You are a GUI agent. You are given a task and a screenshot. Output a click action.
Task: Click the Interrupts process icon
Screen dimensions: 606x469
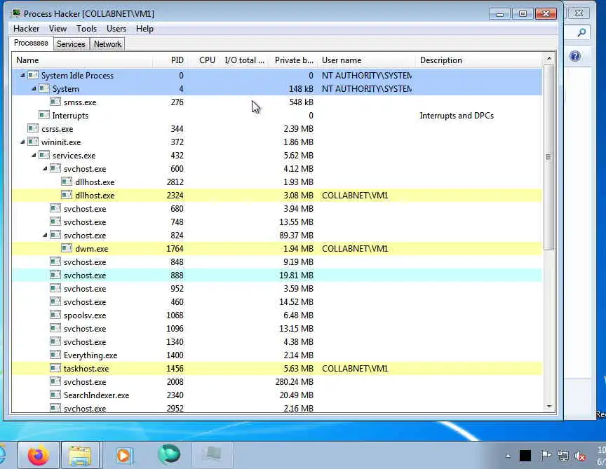point(44,115)
